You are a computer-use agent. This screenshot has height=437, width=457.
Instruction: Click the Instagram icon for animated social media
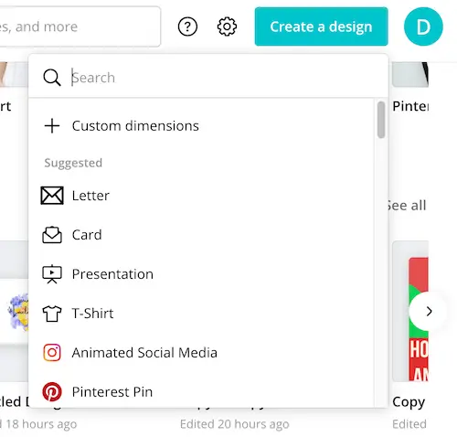(52, 353)
